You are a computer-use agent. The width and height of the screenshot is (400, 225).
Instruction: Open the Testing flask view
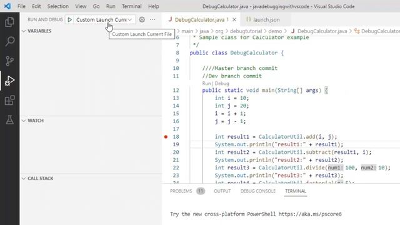tap(10, 119)
